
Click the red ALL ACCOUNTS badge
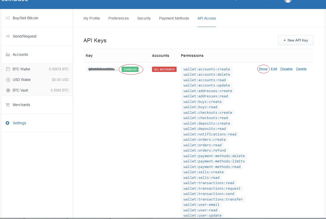(x=164, y=69)
